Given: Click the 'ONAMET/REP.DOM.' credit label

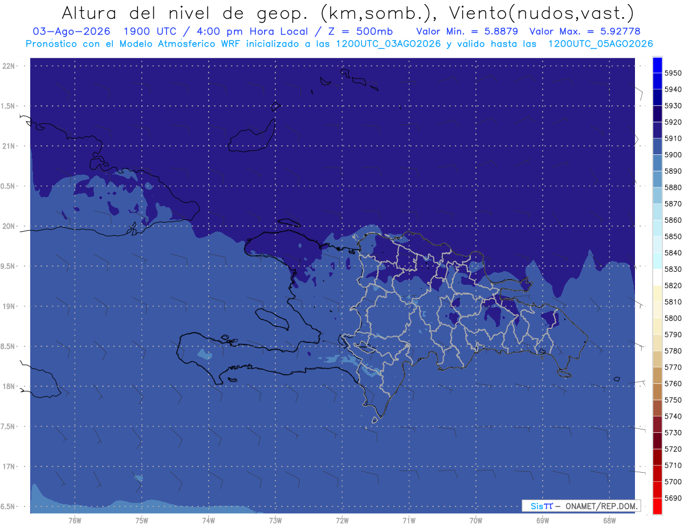Looking at the screenshot, I should tap(601, 506).
